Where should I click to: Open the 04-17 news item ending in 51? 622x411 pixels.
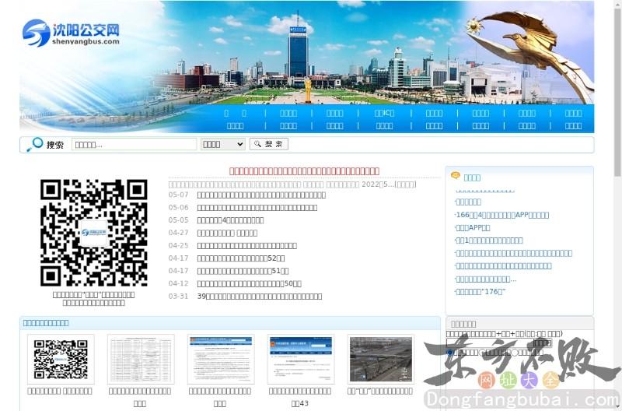[x=243, y=271]
